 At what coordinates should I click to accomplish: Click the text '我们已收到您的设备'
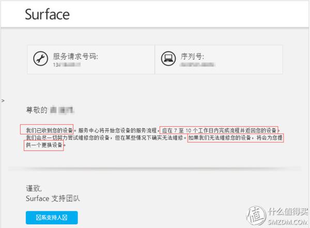(49, 130)
